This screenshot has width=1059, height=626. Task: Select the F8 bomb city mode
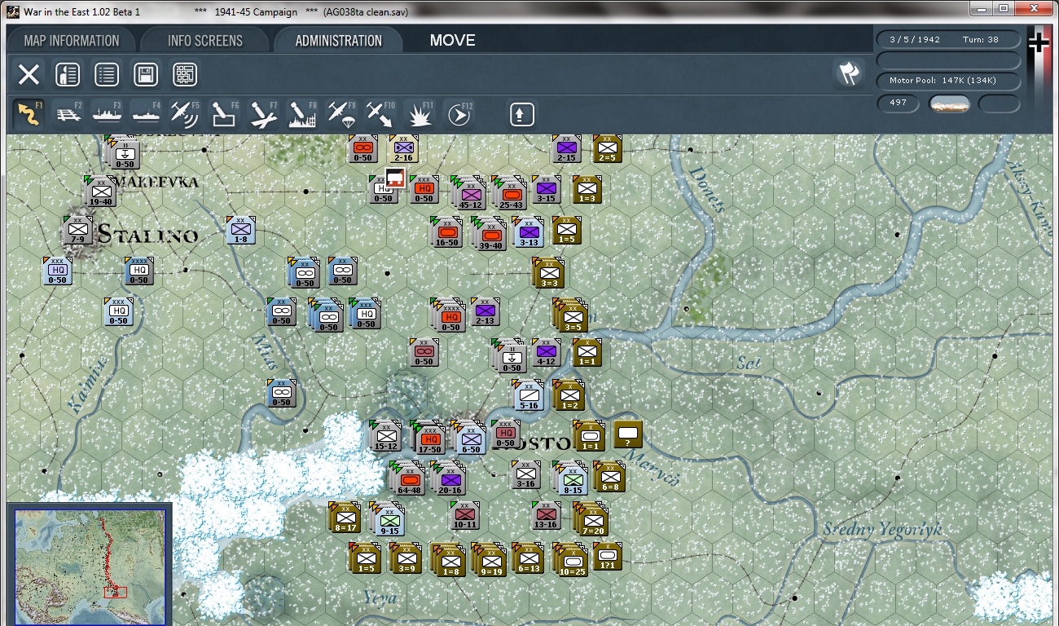click(302, 114)
